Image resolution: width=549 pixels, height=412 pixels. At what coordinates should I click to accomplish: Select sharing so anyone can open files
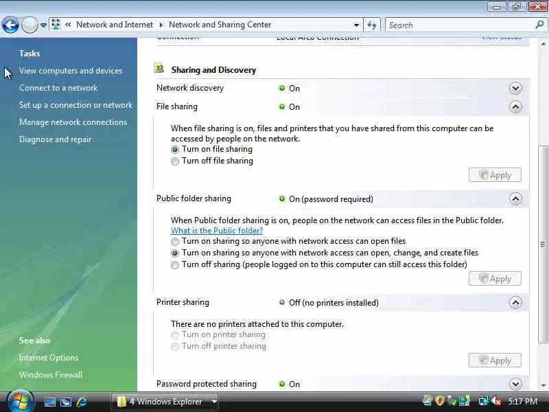pyautogui.click(x=175, y=242)
